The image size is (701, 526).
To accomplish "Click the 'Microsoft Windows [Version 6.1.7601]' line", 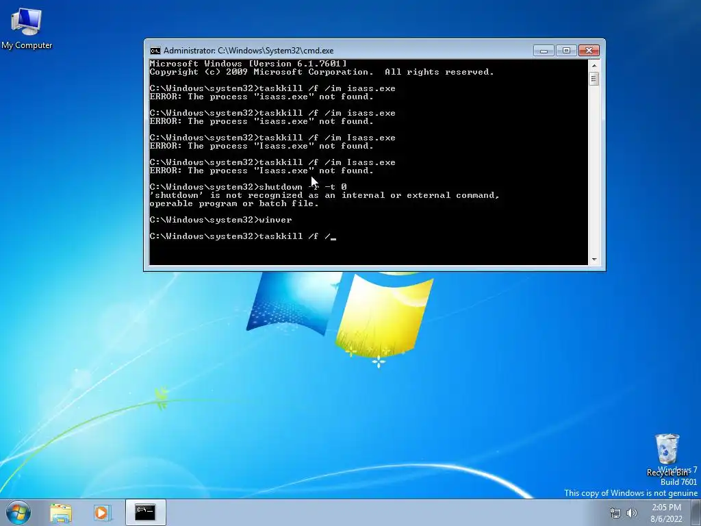I will (248, 64).
